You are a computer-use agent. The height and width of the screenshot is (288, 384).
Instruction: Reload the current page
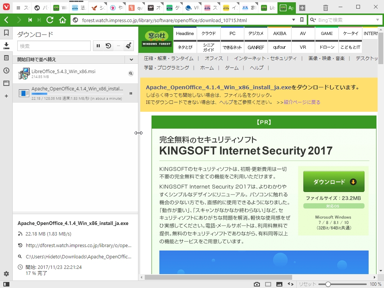50,20
